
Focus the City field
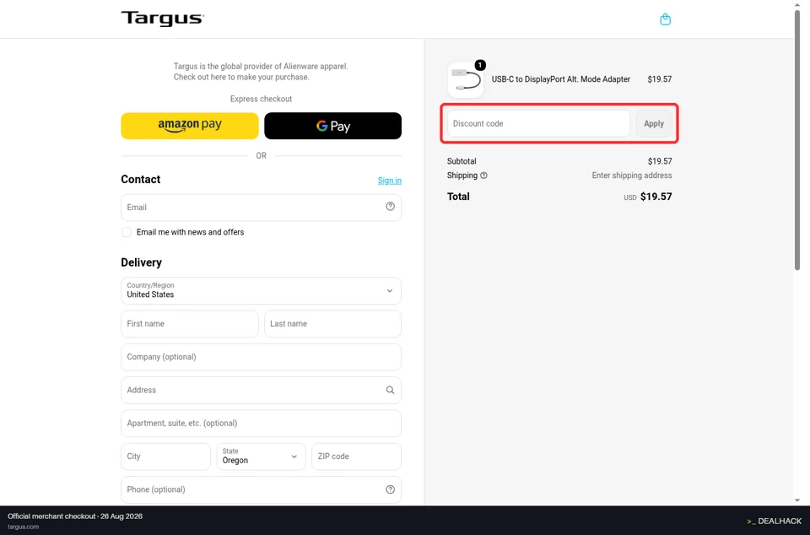[166, 457]
